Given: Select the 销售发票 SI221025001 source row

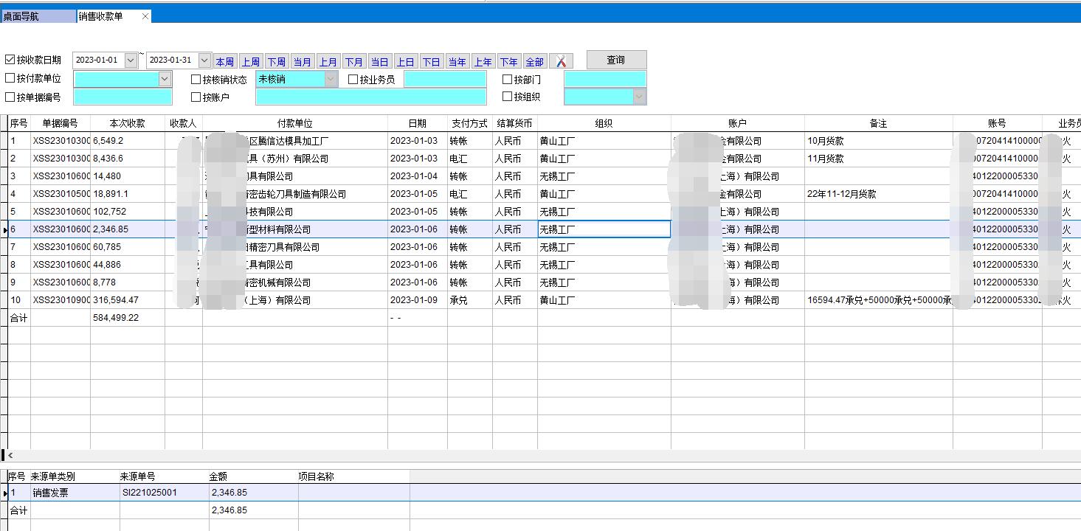Looking at the screenshot, I should 148,493.
